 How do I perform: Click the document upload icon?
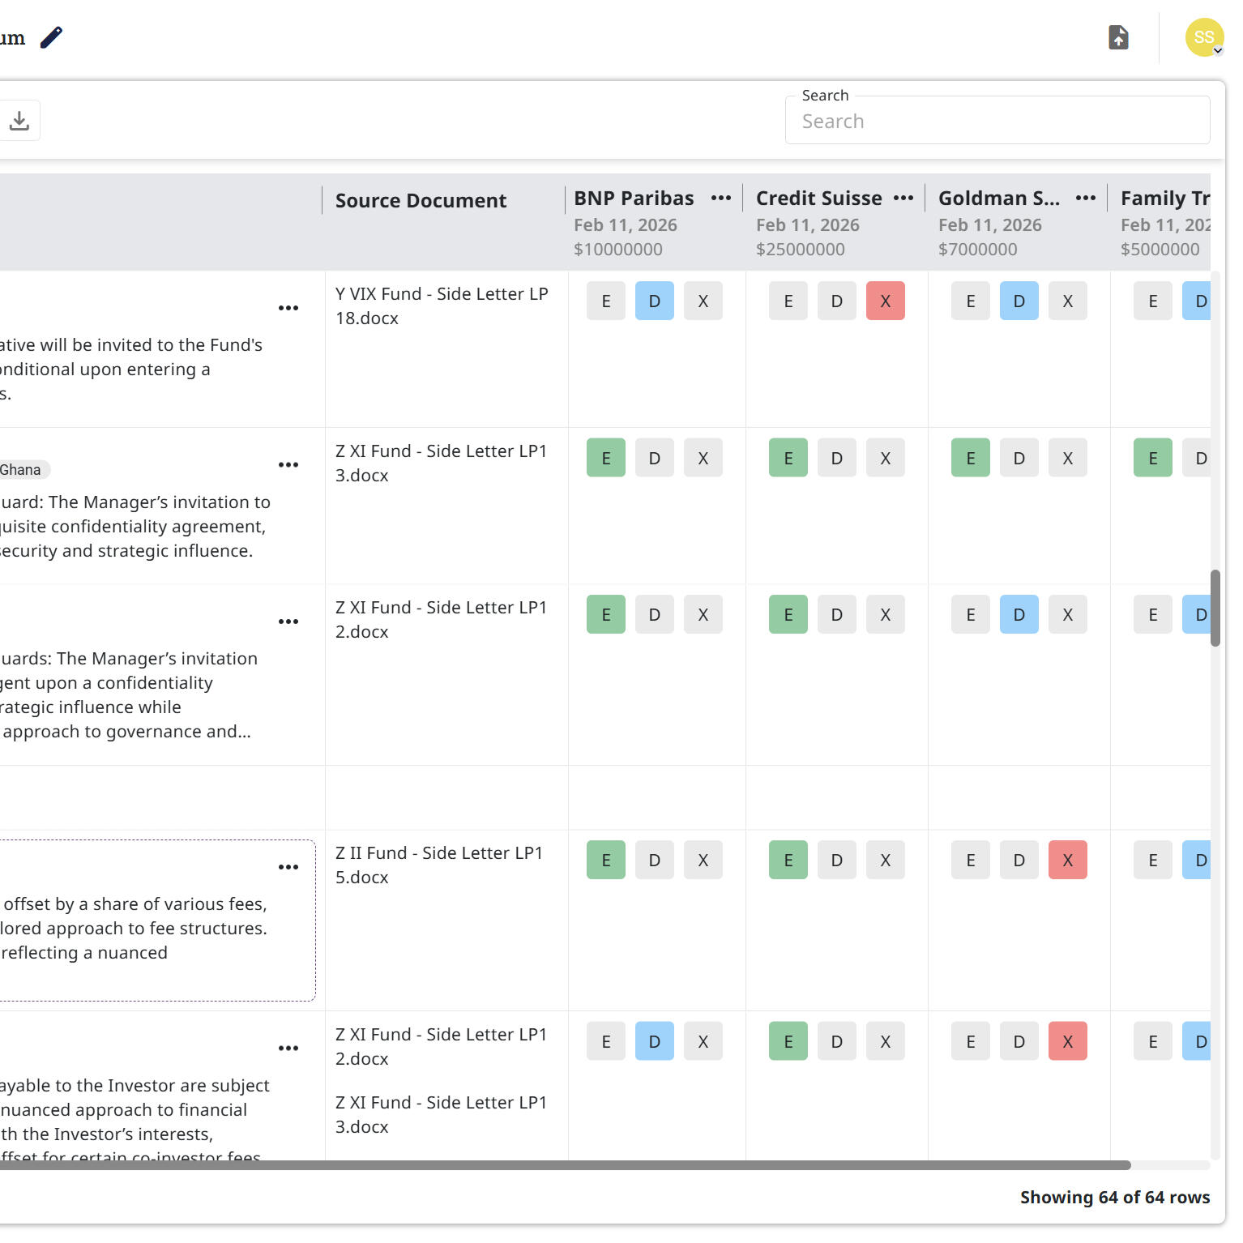1118,37
